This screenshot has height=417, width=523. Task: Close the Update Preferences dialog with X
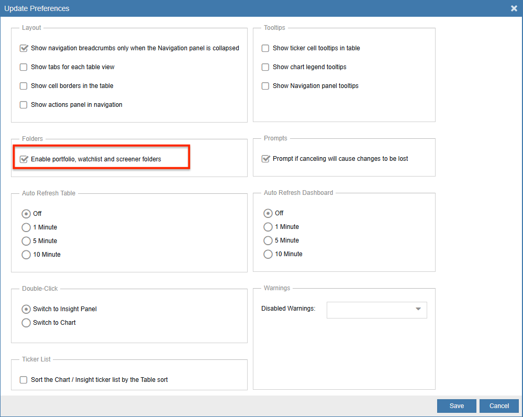pos(514,8)
